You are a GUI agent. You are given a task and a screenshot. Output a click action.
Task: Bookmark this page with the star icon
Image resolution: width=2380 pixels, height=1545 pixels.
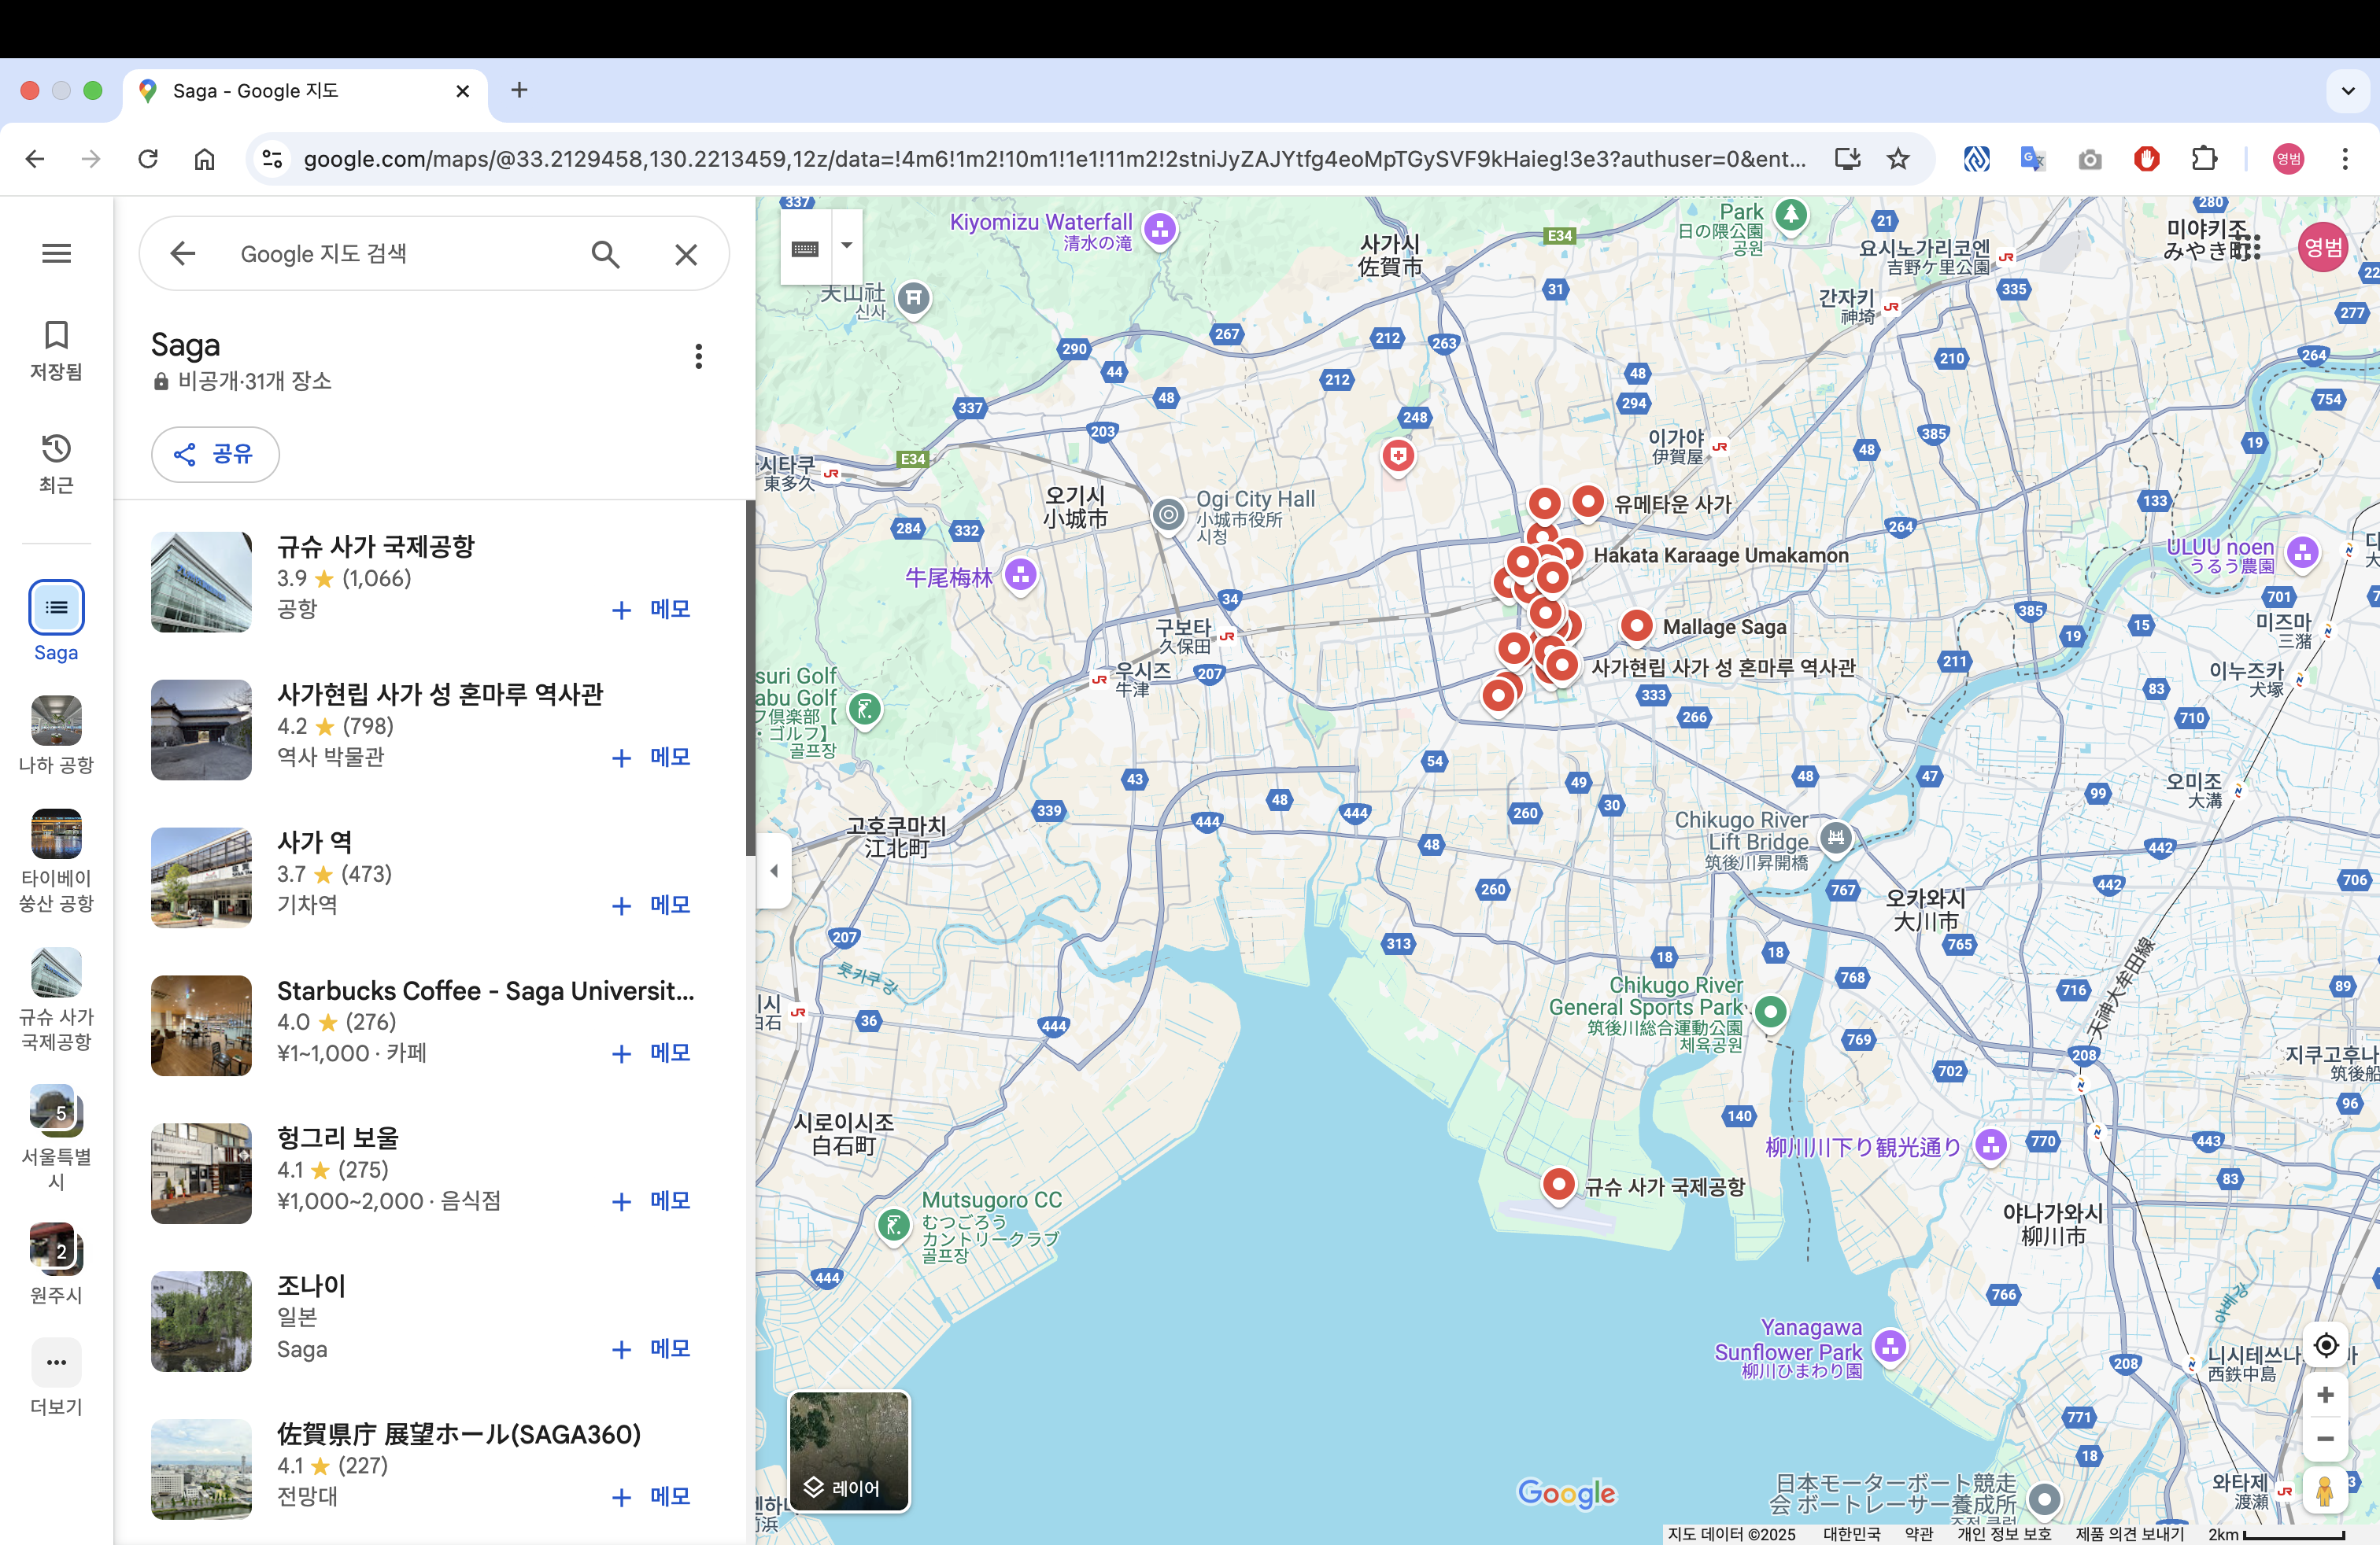[1898, 159]
